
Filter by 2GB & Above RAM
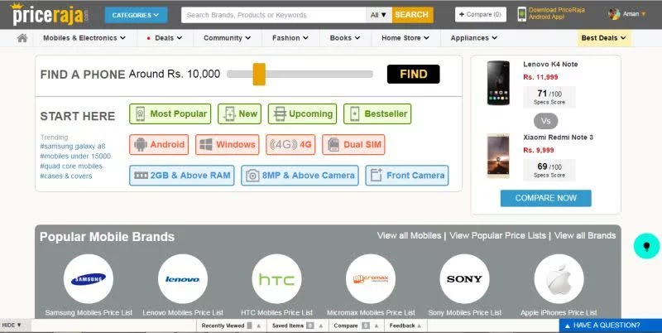point(182,176)
